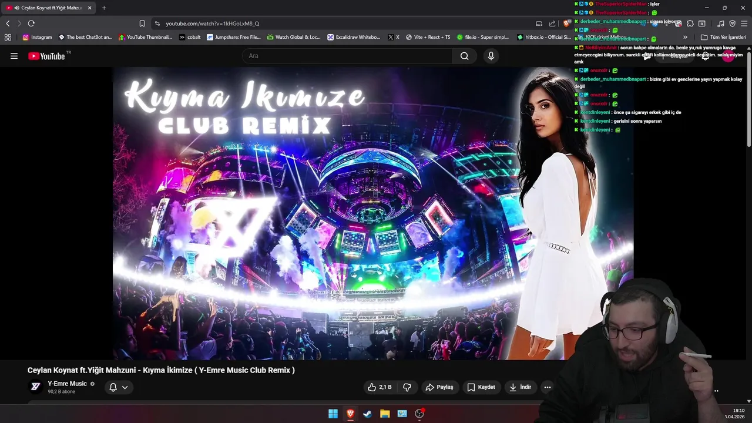The height and width of the screenshot is (423, 752).
Task: Open the Tüm Yer İşaretleri bookmarks folder
Action: coord(723,37)
